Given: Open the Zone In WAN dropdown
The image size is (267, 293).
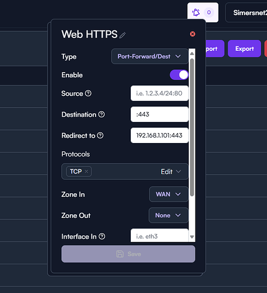Looking at the screenshot, I should [x=168, y=195].
